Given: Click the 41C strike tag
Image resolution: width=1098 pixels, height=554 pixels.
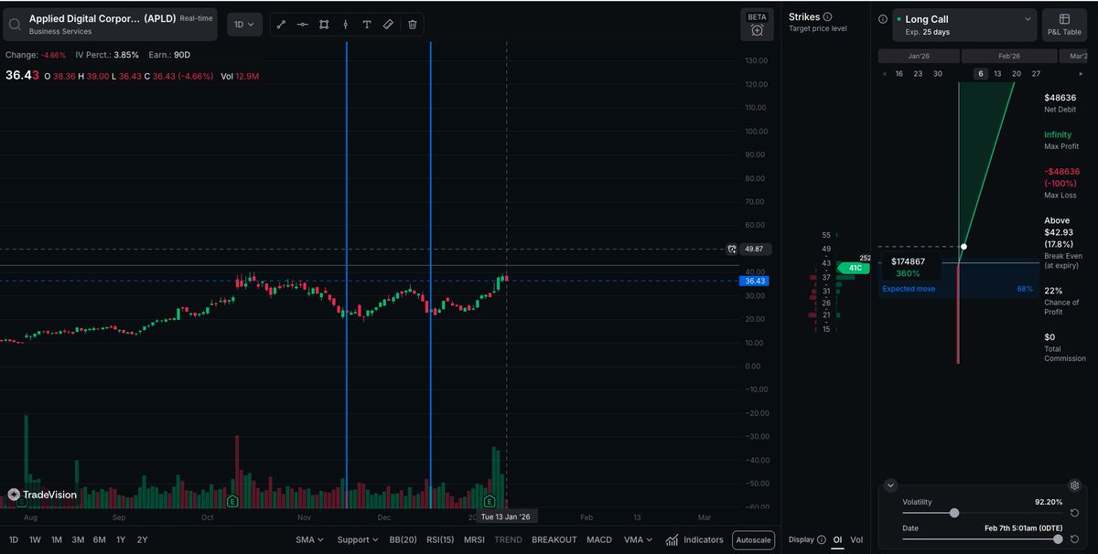Looking at the screenshot, I should (856, 268).
